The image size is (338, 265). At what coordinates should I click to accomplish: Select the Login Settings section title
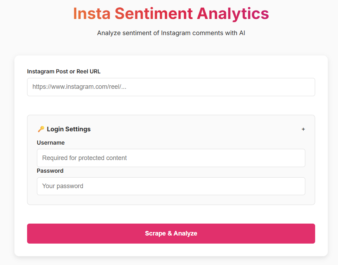(68, 129)
